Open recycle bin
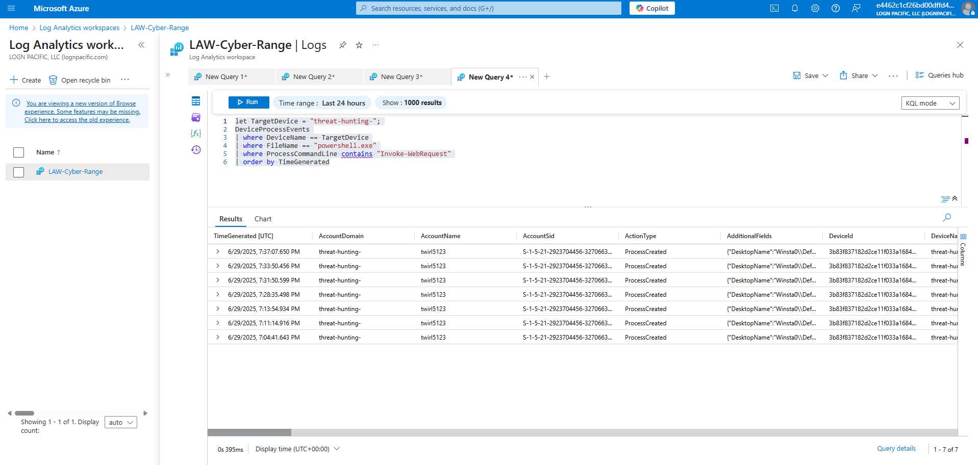 click(80, 80)
